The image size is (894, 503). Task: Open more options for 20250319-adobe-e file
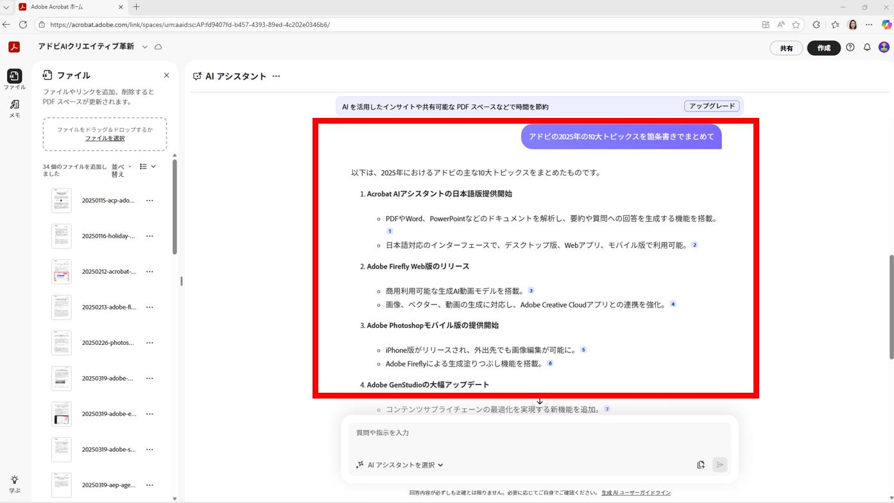150,414
